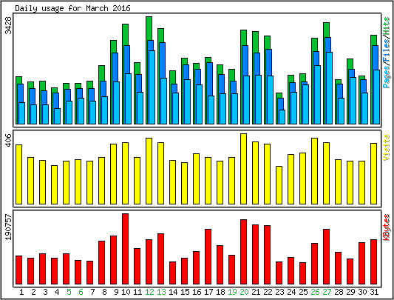Select day label 21 below the chart
The height and width of the screenshot is (300, 394).
256,292
